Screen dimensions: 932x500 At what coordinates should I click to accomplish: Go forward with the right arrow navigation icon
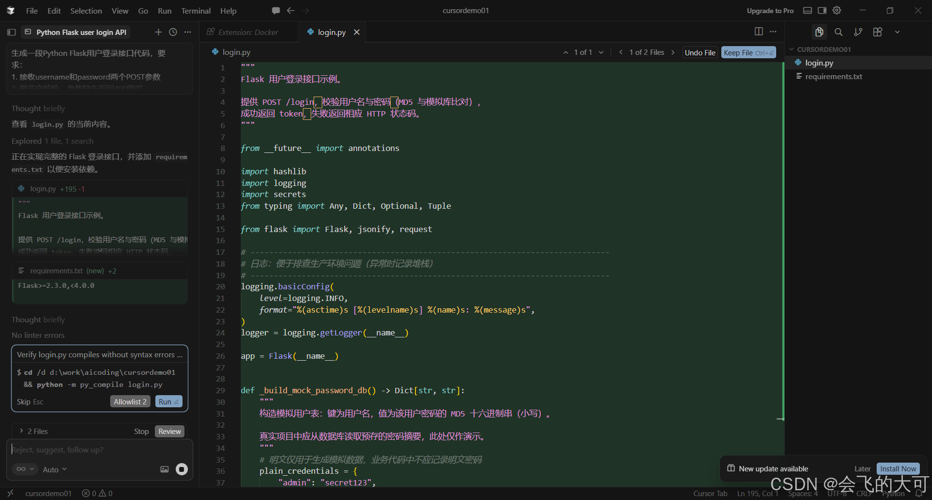(305, 10)
